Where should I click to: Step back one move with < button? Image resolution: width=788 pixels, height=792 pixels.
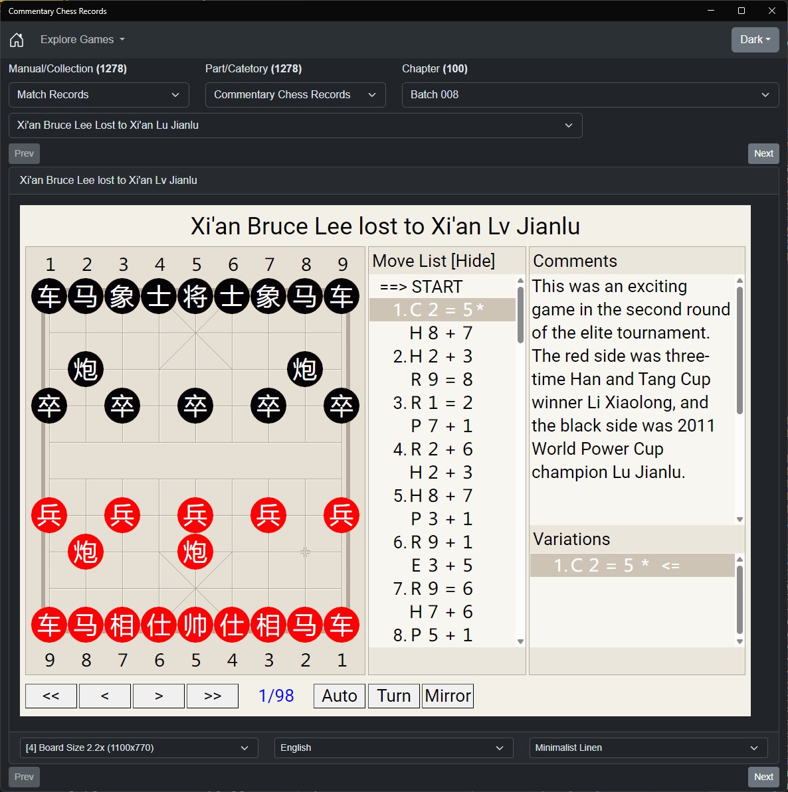(x=105, y=696)
